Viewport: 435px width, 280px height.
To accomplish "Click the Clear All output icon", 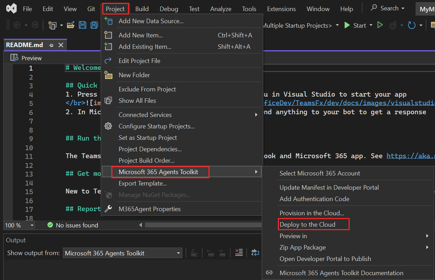I will pos(239,253).
